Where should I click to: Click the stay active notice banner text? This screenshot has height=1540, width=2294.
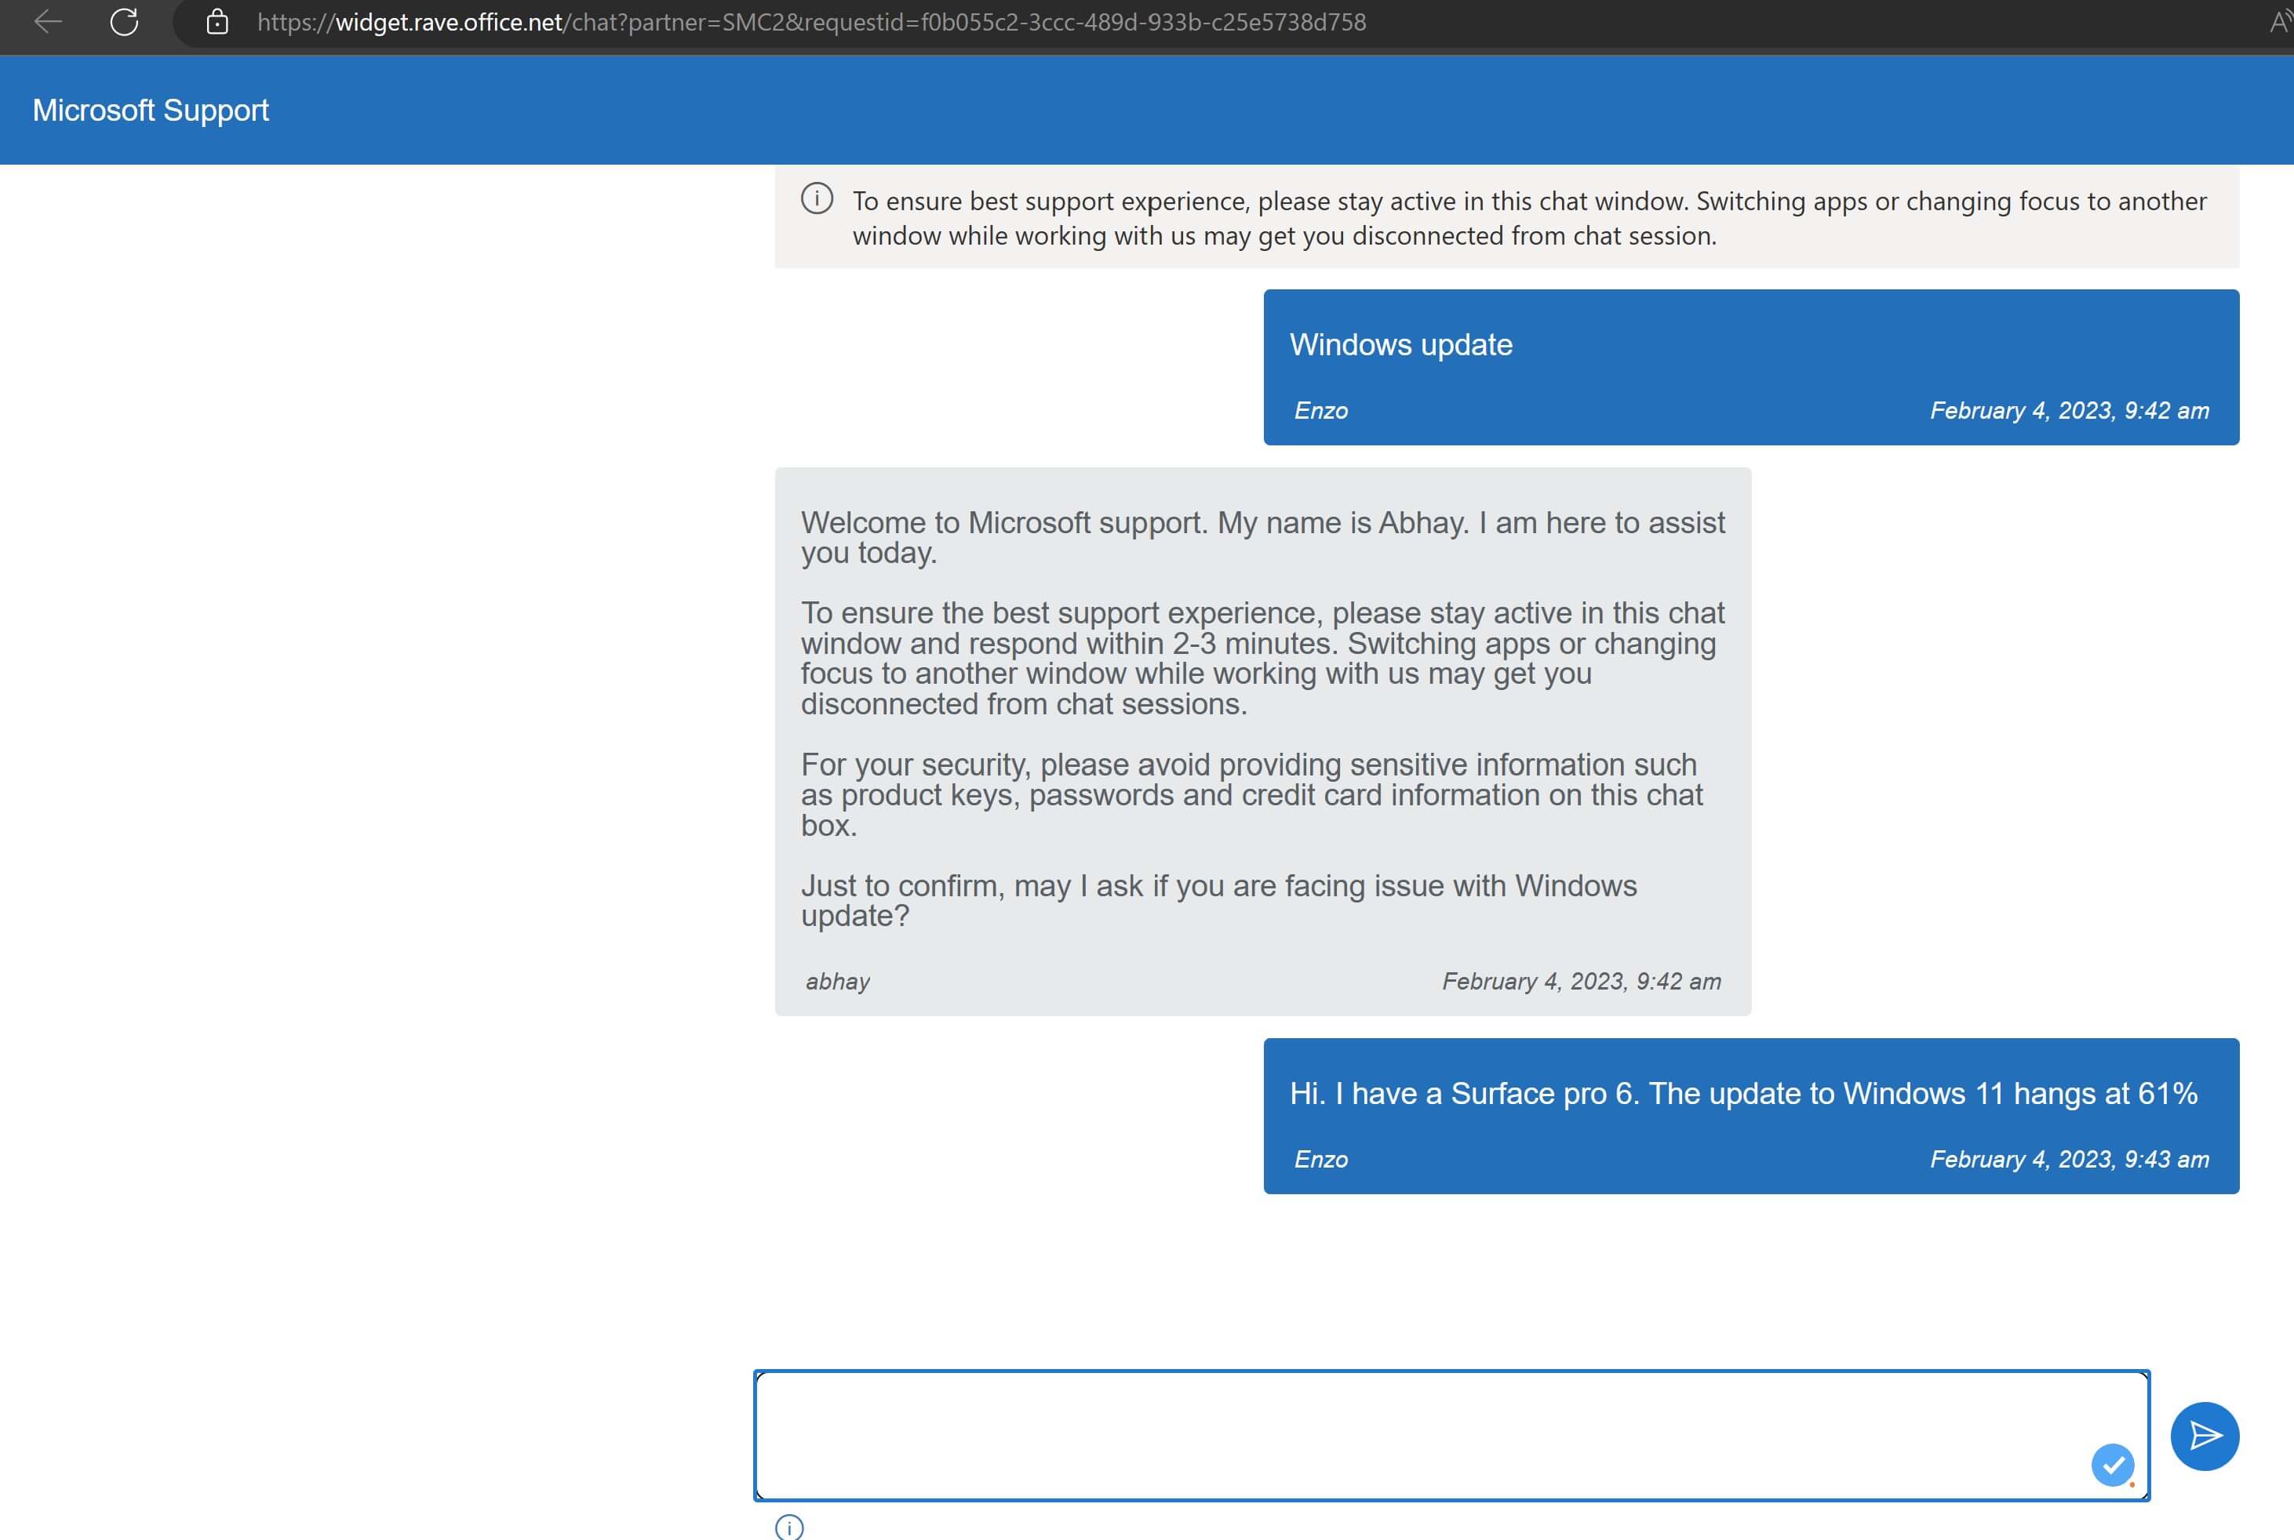coord(1528,218)
